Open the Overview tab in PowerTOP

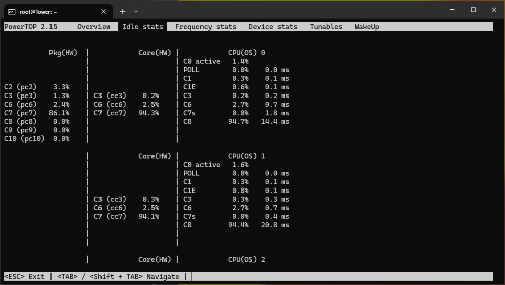93,27
